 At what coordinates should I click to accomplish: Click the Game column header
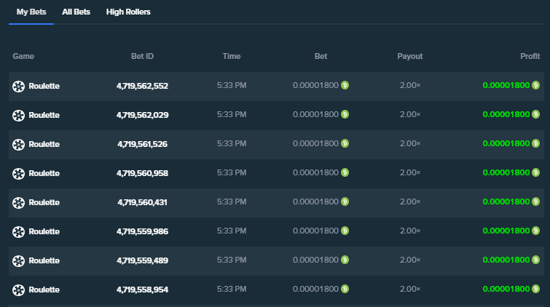[x=23, y=56]
